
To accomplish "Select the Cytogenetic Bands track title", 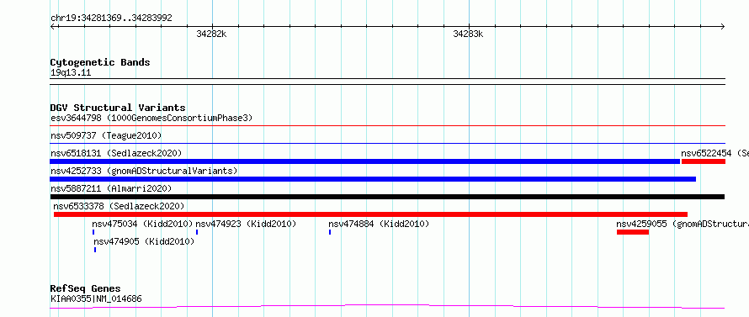I will coord(100,62).
